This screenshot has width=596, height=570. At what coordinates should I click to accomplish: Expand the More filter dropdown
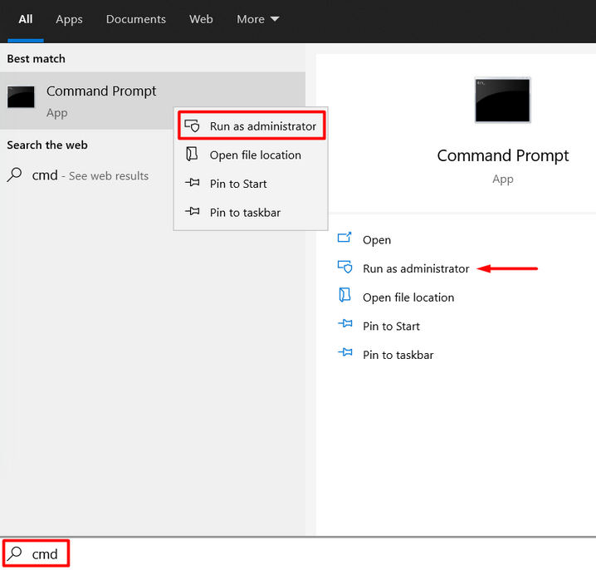pyautogui.click(x=257, y=19)
